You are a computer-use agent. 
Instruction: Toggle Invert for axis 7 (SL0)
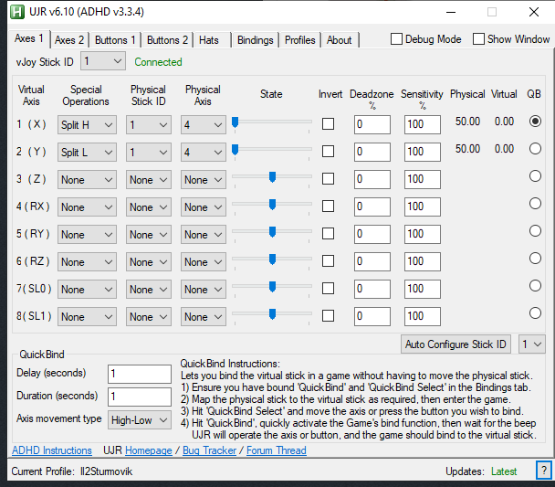[328, 289]
